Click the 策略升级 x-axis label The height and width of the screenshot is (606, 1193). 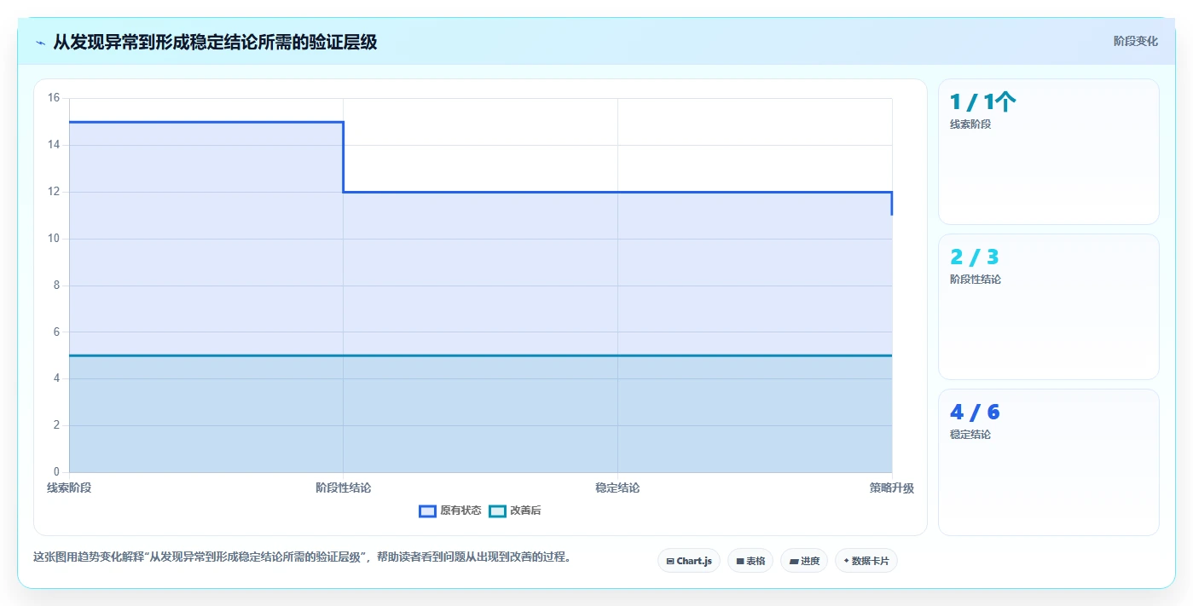892,488
